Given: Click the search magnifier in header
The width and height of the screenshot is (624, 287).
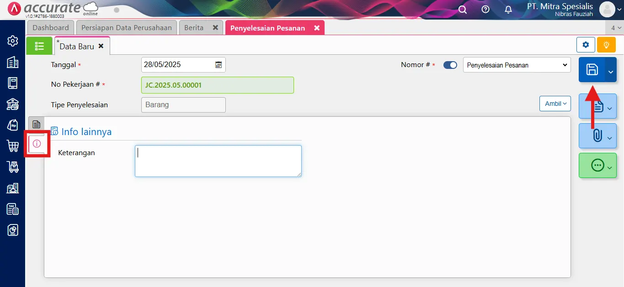Looking at the screenshot, I should tap(463, 10).
